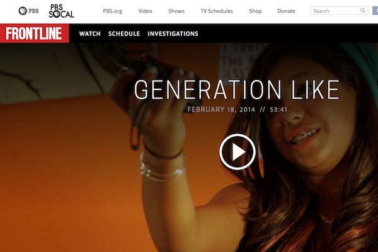Visit the PBS.org link
Viewport: 378px width, 252px height.
[113, 11]
